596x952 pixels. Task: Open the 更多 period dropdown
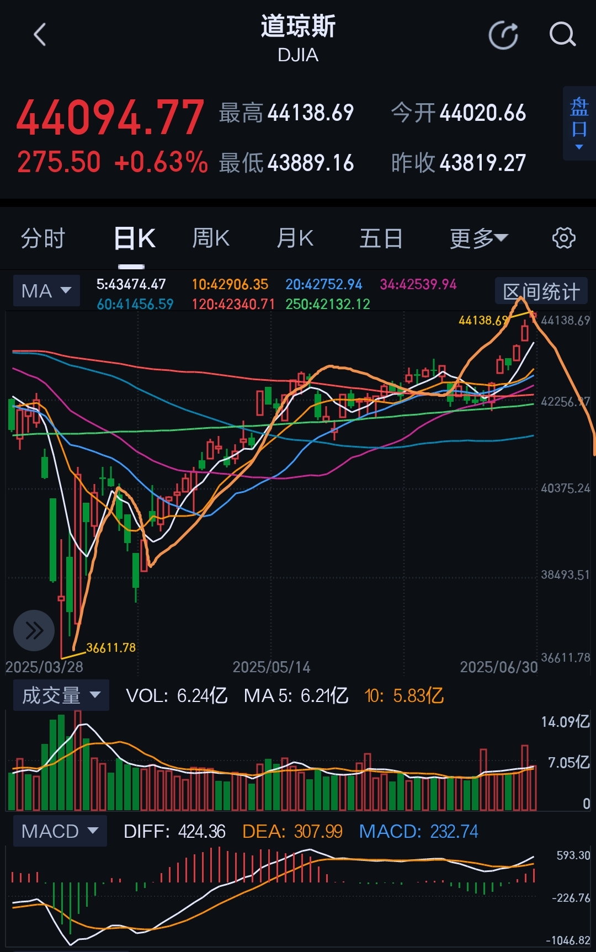coord(478,238)
